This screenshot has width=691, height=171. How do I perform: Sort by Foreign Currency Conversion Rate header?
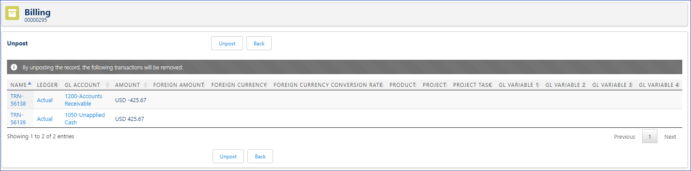coord(328,85)
